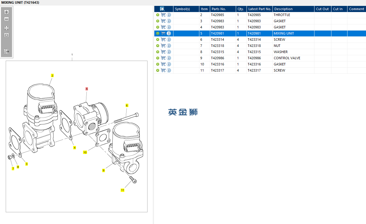Click the Cut Out column header
366x224 pixels.
[x=323, y=9]
